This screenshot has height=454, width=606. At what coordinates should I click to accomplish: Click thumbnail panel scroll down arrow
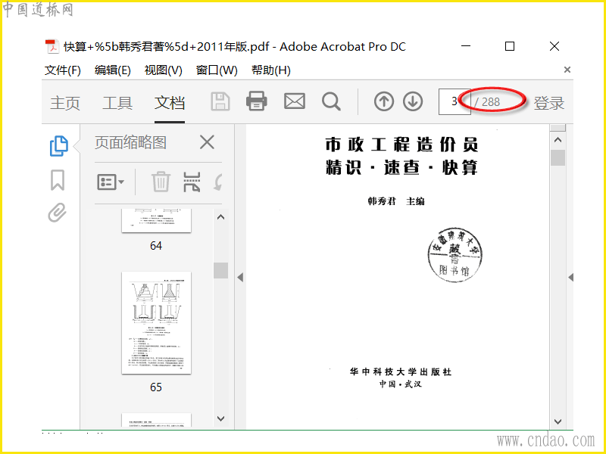(x=220, y=418)
